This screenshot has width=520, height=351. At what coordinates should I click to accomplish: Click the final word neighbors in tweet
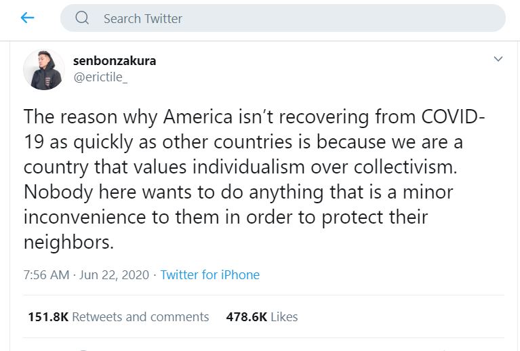coord(66,243)
